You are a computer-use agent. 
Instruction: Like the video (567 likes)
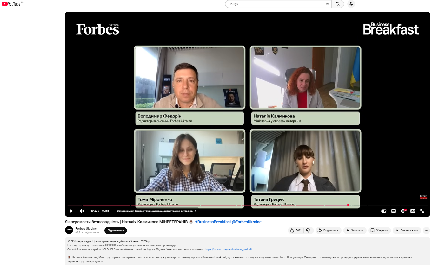295,230
